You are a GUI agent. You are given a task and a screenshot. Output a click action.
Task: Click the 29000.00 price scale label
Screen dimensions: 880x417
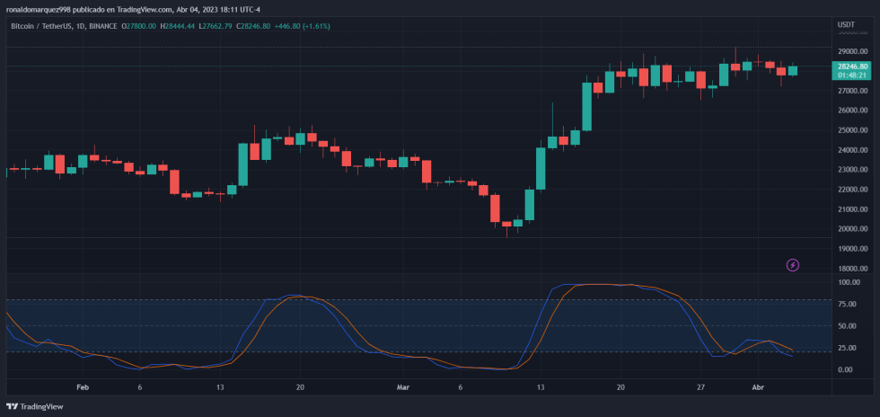point(852,51)
